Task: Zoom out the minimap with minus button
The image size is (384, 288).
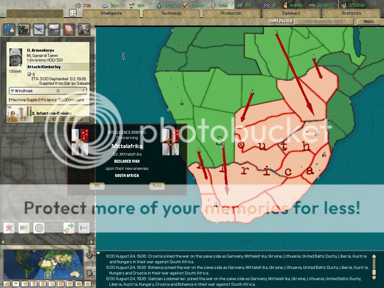Action: (x=89, y=273)
